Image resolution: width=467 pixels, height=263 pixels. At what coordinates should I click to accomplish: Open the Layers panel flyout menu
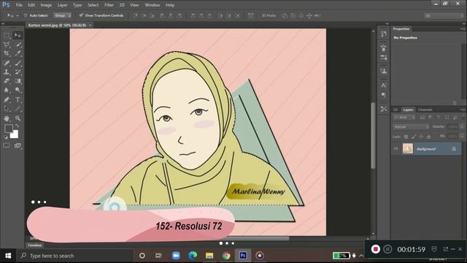coord(462,110)
